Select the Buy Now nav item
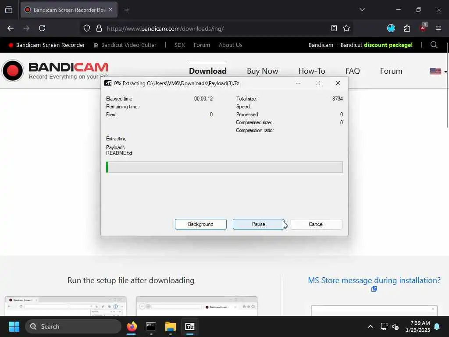 pyautogui.click(x=262, y=71)
